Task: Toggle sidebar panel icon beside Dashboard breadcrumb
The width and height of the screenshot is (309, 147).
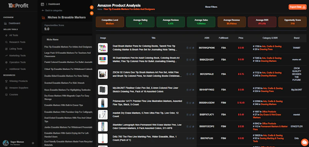Action: pos(42,4)
